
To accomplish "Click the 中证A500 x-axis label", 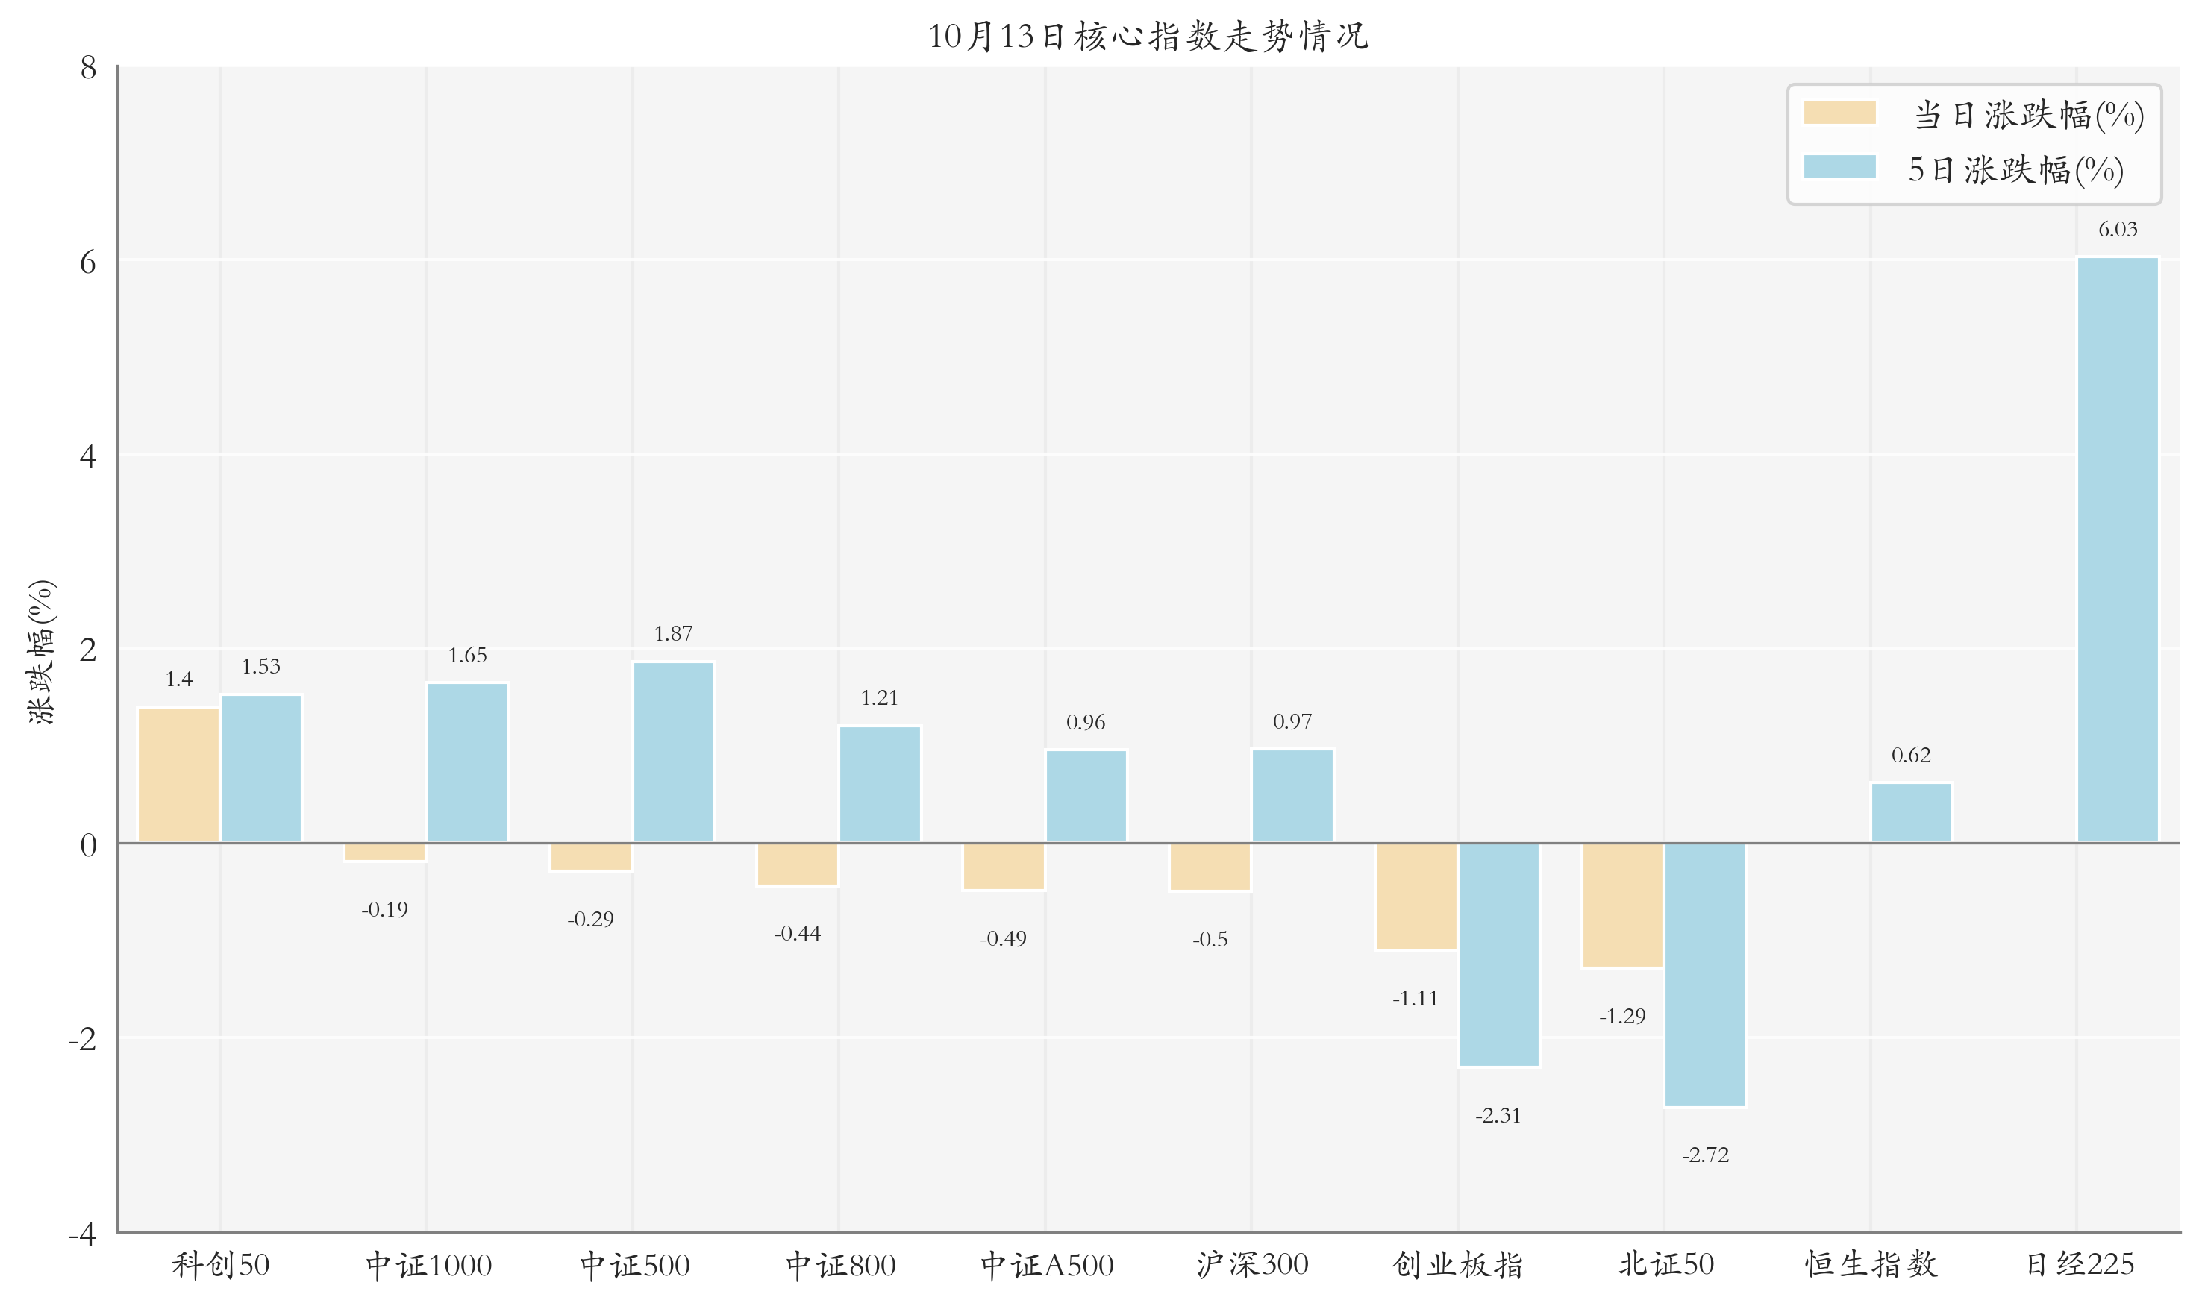I will click(x=1046, y=1266).
